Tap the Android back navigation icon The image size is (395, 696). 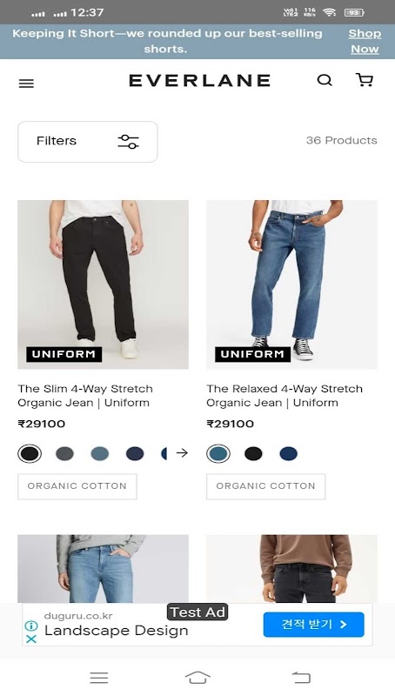pos(301,678)
